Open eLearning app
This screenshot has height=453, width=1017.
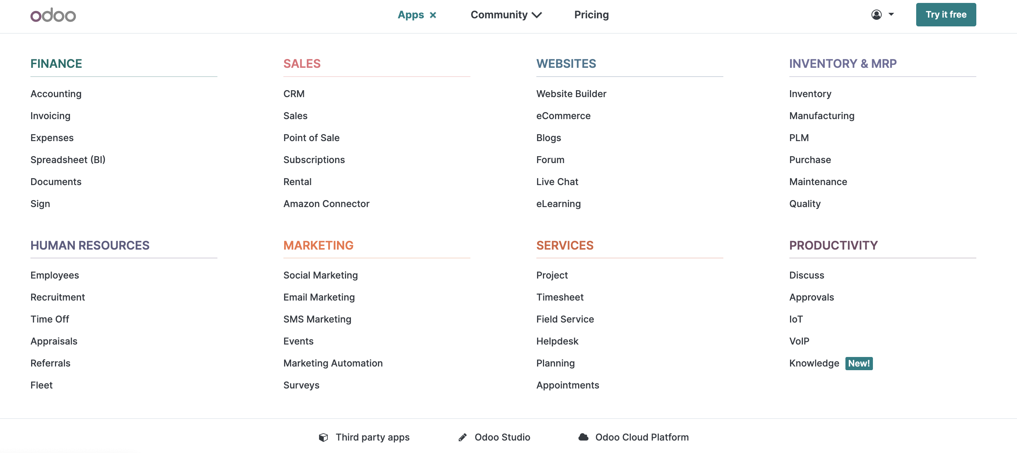point(559,204)
